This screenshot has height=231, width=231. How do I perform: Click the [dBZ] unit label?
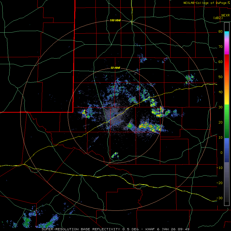pos(218,18)
